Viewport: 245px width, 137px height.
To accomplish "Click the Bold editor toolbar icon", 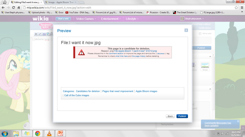I will point(36,34).
